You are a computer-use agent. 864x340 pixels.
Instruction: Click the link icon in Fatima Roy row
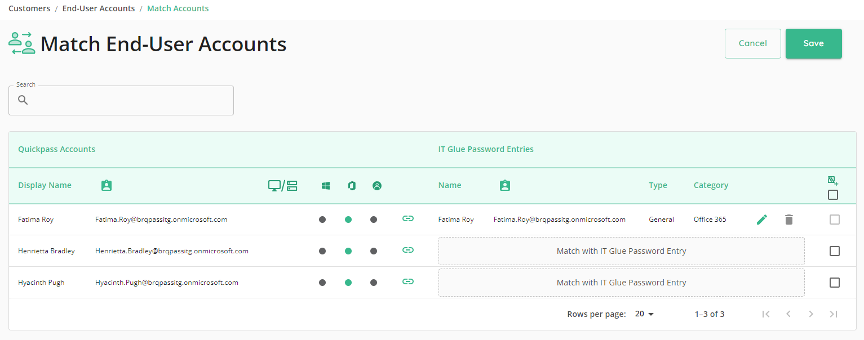408,218
